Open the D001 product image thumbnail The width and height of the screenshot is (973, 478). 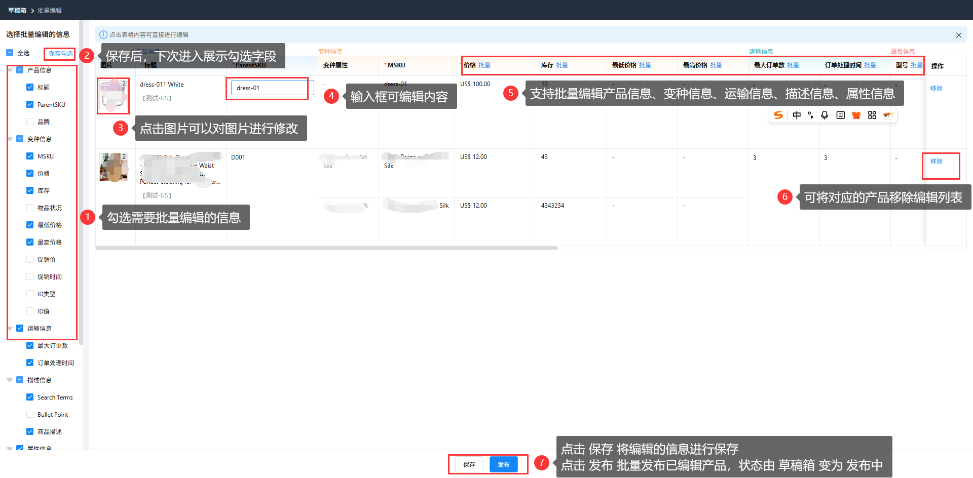click(114, 167)
